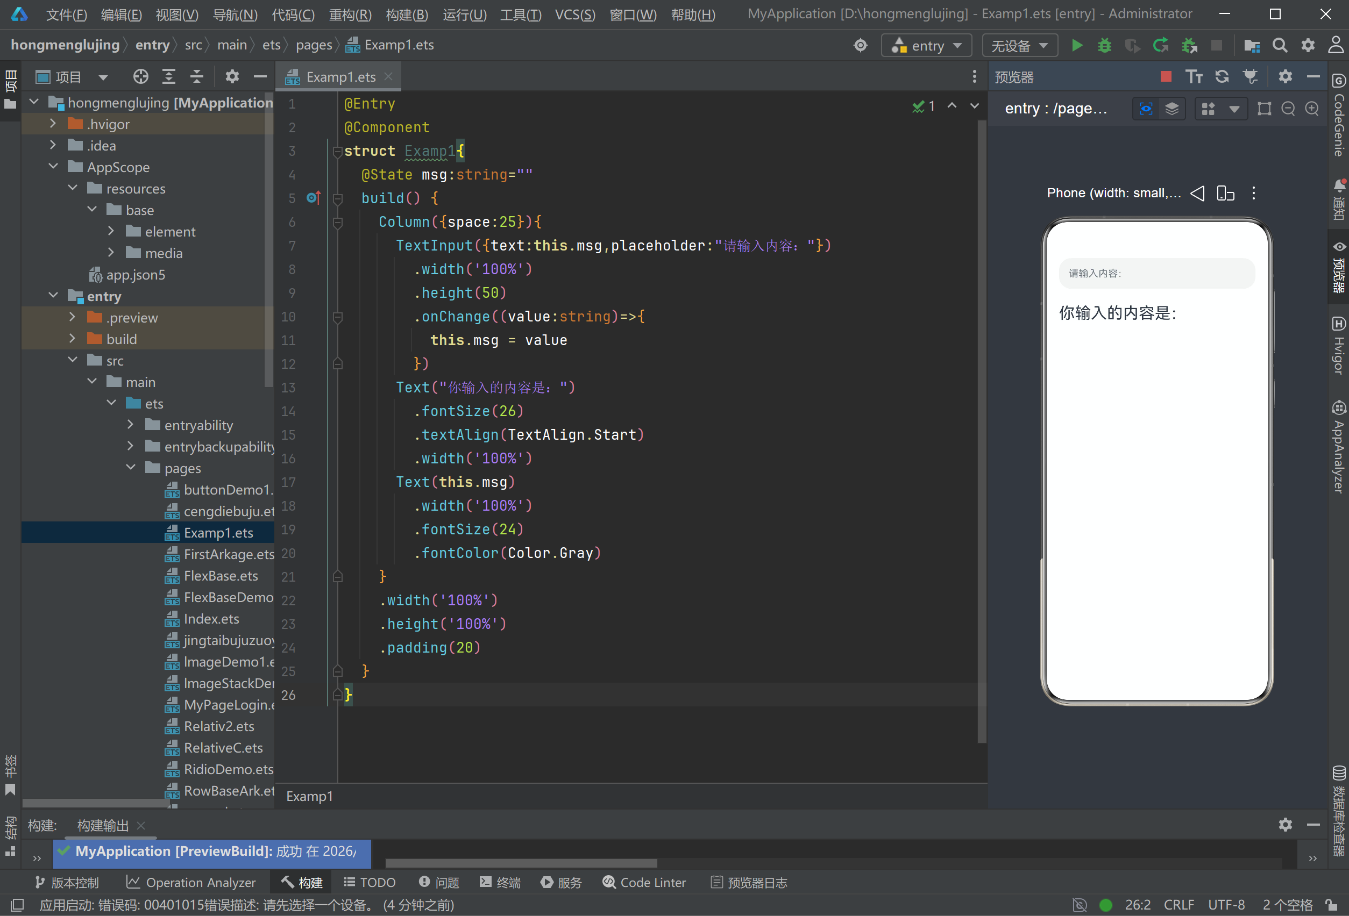Open project structure folder icon in toolbar

coord(1252,45)
